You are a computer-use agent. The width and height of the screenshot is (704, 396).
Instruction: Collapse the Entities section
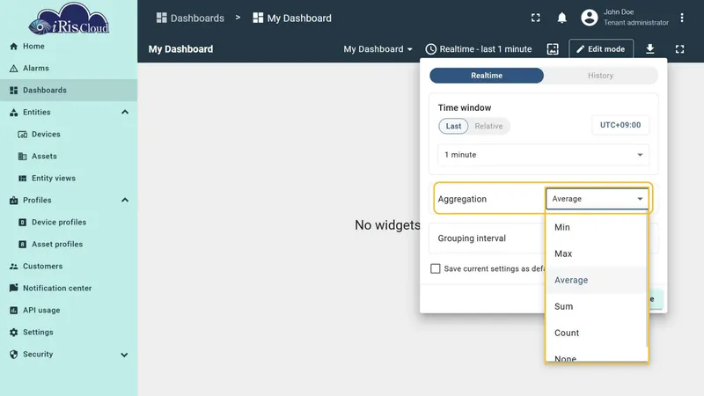click(x=125, y=113)
